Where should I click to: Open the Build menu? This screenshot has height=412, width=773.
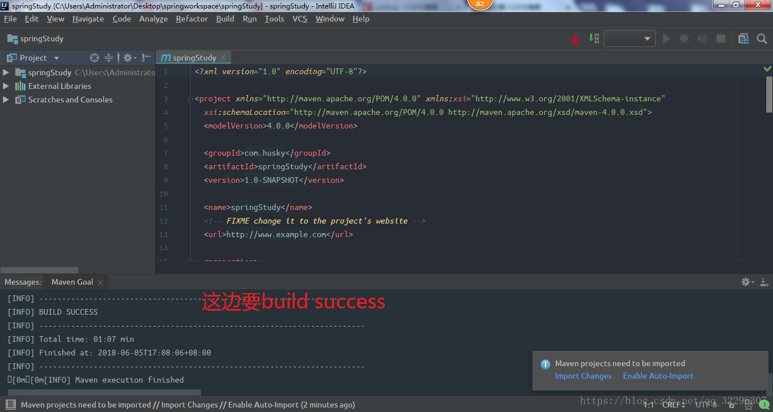(x=225, y=19)
